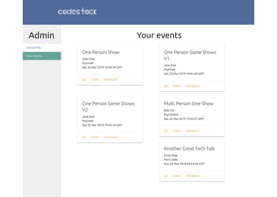View FEEDBACK for One Person Some Shows V1
Screen dimensions: 277x197
[193, 86]
